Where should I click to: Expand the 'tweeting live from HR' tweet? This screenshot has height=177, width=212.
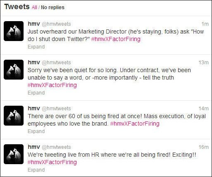[36, 170]
